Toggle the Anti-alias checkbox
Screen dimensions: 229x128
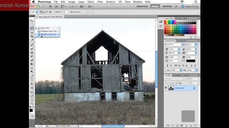[71, 12]
